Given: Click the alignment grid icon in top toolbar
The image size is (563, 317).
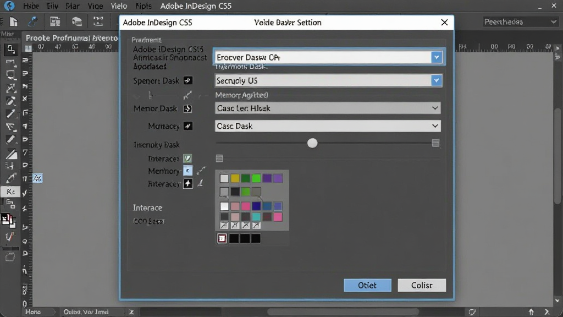Looking at the screenshot, I should [x=98, y=21].
